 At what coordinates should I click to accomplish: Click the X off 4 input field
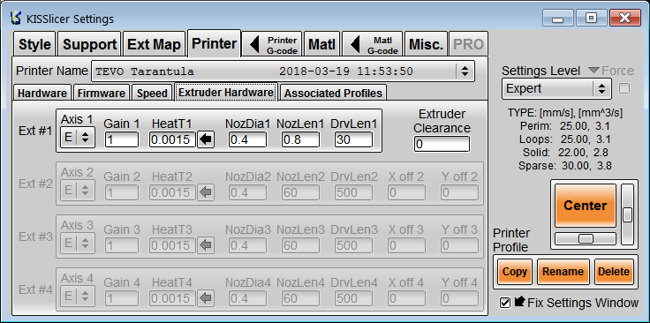pos(406,298)
